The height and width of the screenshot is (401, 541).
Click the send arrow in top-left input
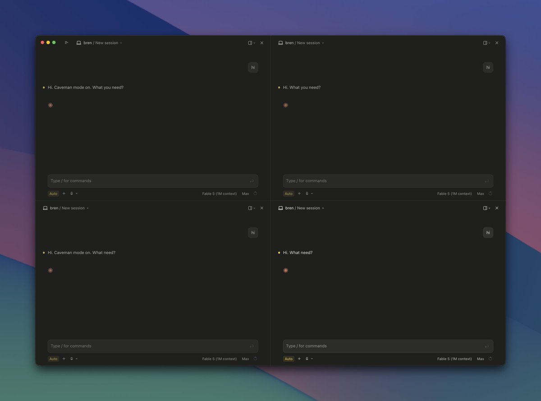pos(252,181)
